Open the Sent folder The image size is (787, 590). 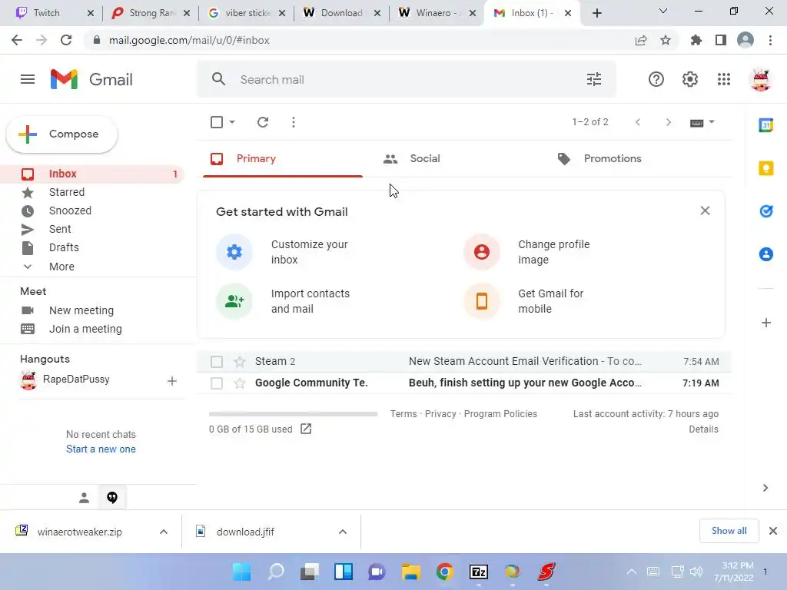click(x=92, y=229)
